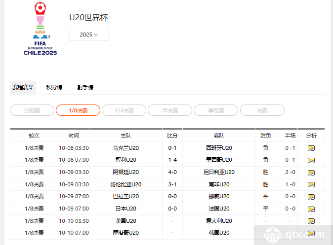Show the 决赛 stage match
This screenshot has height=245, width=333.
pos(262,110)
